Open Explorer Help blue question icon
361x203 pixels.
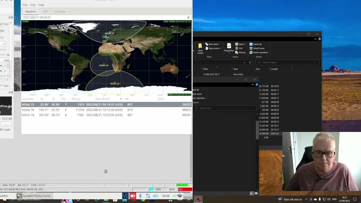[320, 39]
